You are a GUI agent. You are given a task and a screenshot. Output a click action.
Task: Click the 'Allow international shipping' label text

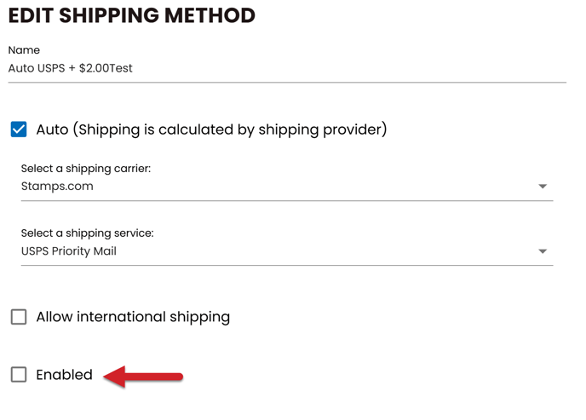click(133, 317)
